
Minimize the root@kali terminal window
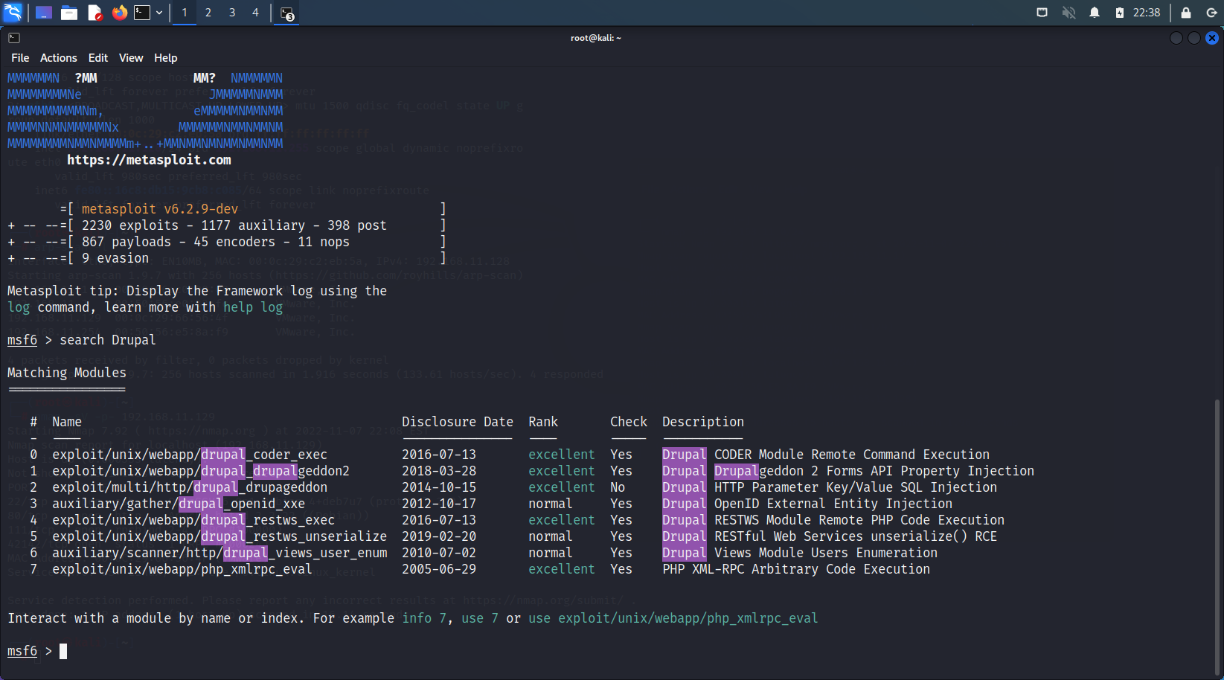[1176, 38]
